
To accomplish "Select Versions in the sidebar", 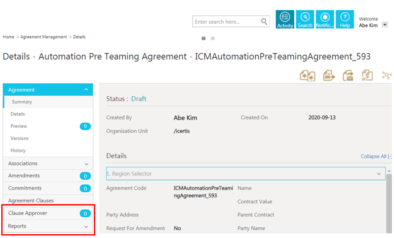I will click(x=19, y=138).
